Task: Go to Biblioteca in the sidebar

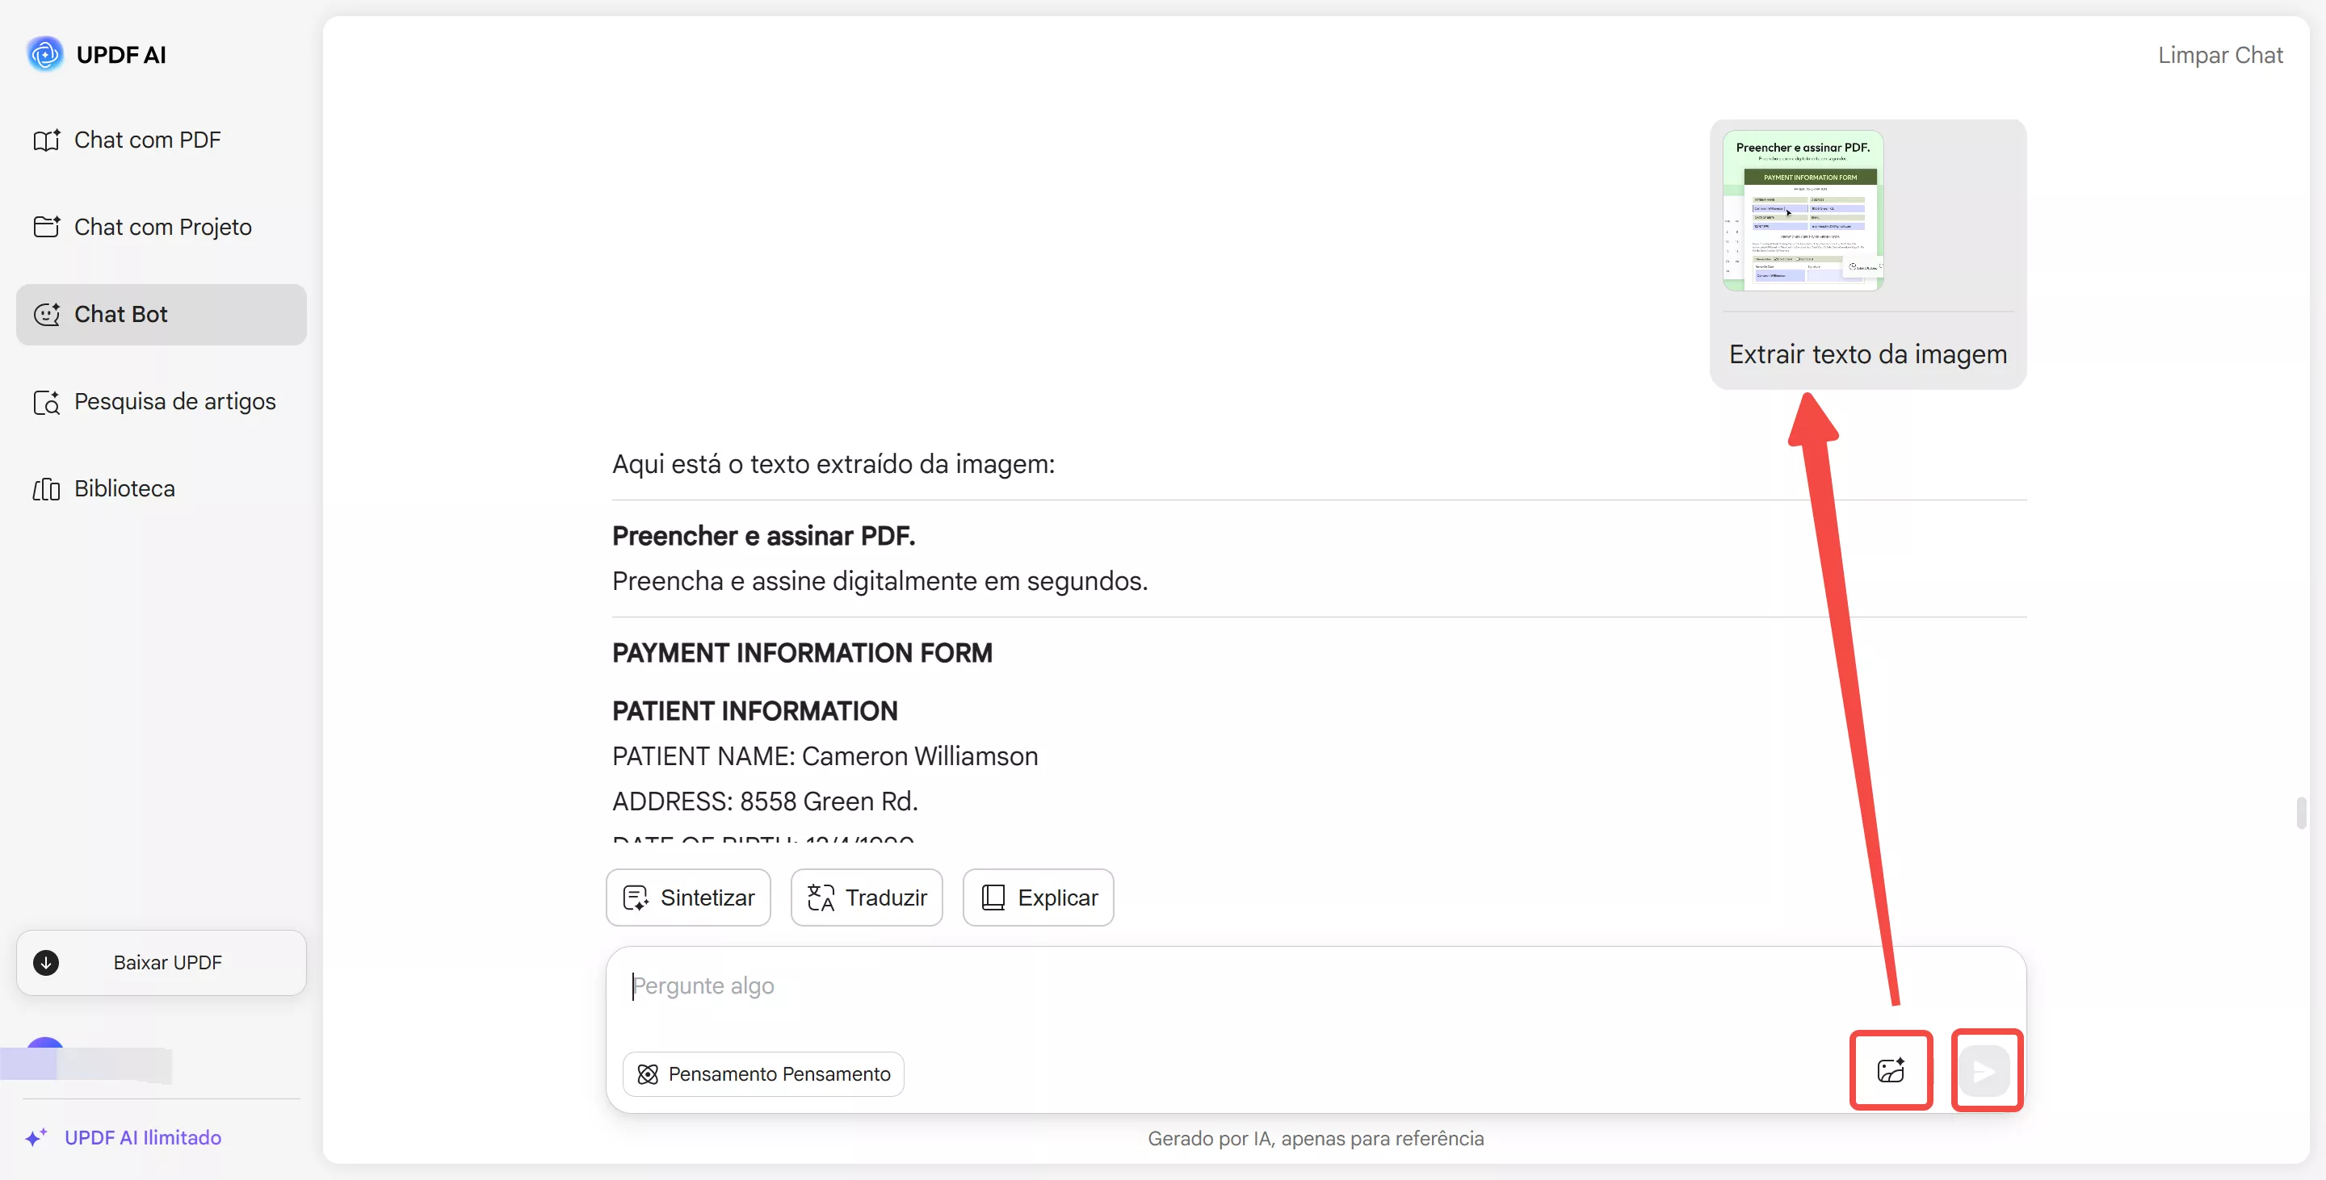Action: pos(124,489)
